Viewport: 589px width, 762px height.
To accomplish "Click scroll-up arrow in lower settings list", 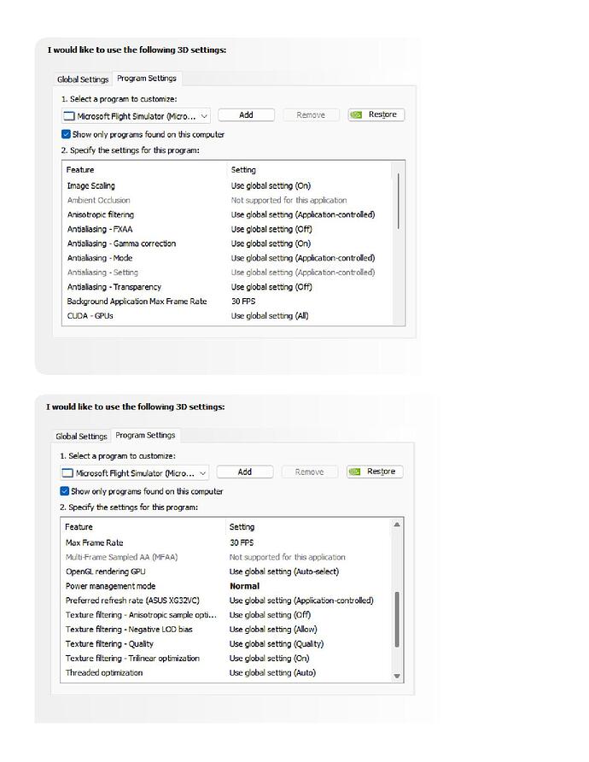I will coord(397,525).
